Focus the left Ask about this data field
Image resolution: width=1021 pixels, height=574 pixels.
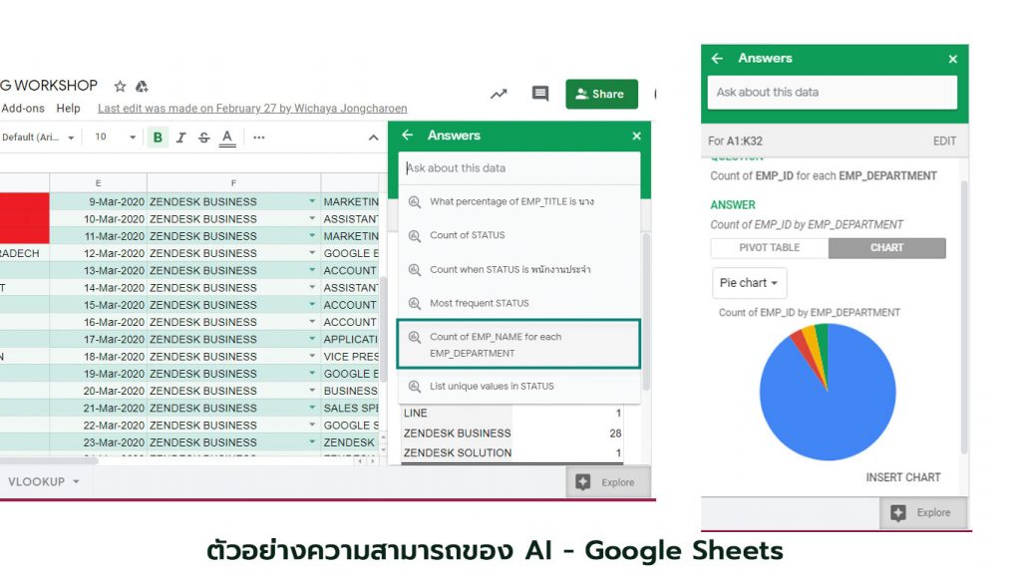(518, 167)
